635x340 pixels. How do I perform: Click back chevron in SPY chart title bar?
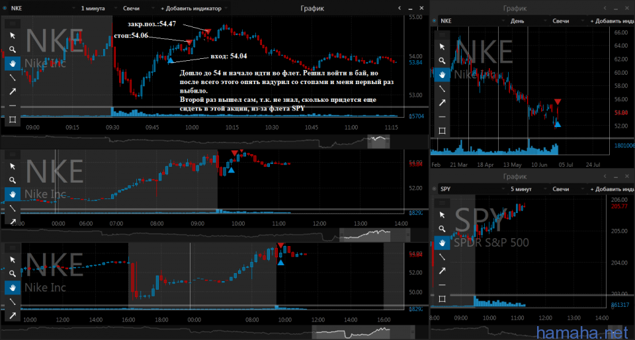pos(604,176)
